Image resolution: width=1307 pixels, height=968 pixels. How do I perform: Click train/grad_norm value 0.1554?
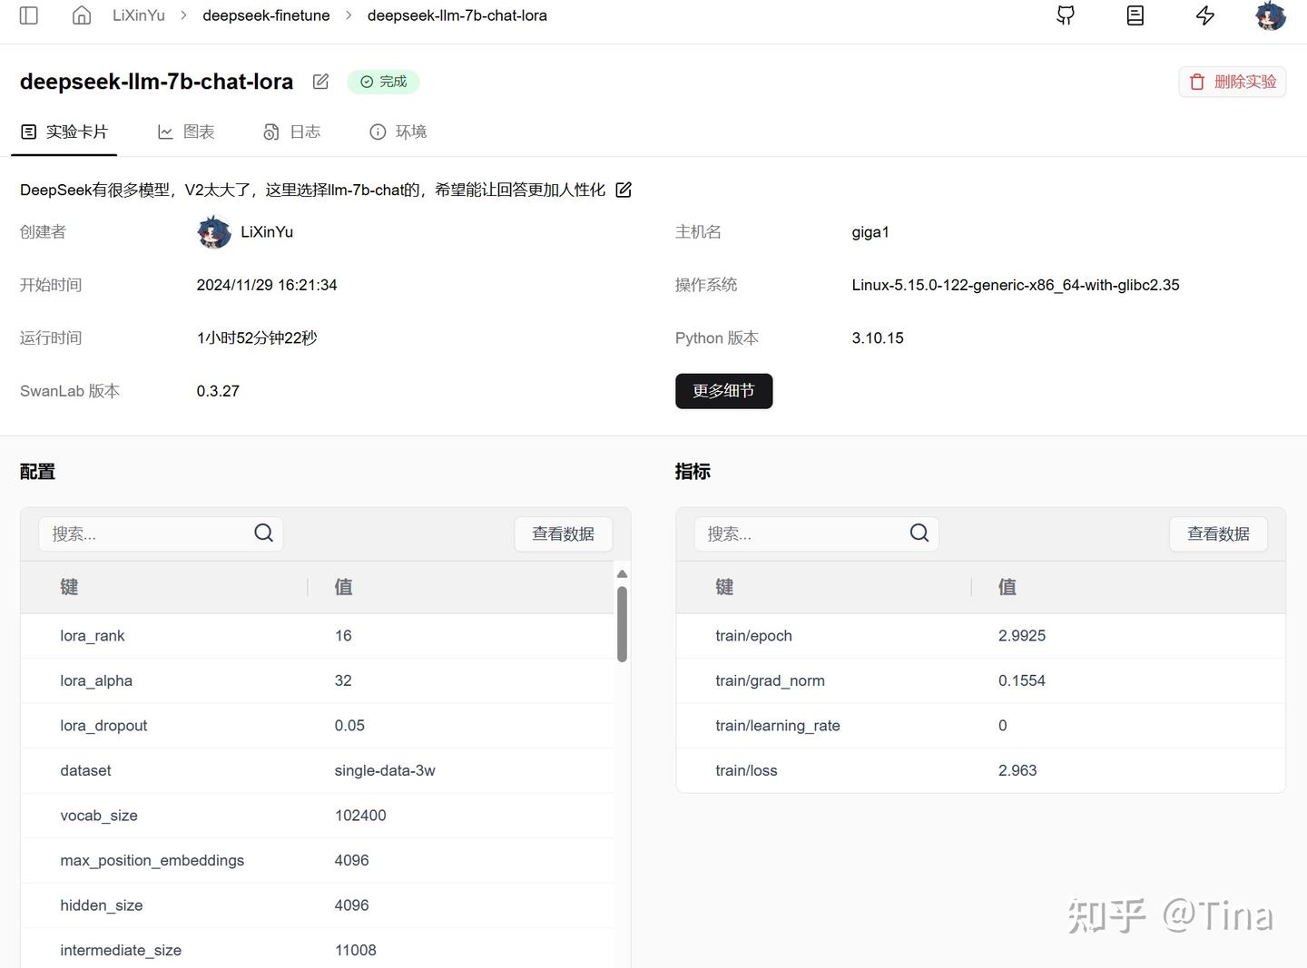[x=1022, y=680]
